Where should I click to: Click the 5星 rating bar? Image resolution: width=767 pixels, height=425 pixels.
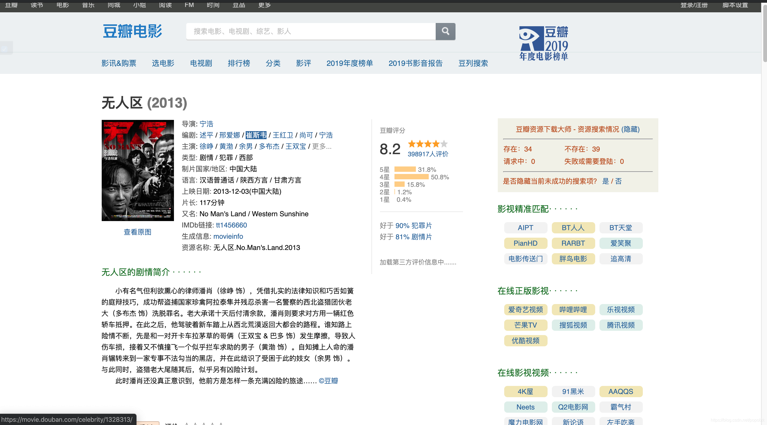pyautogui.click(x=405, y=169)
